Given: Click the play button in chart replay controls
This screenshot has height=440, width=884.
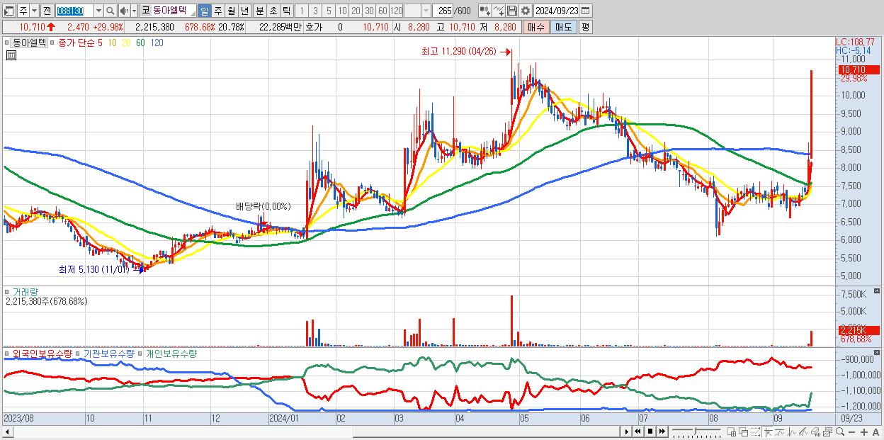Looking at the screenshot, I should tap(626, 431).
